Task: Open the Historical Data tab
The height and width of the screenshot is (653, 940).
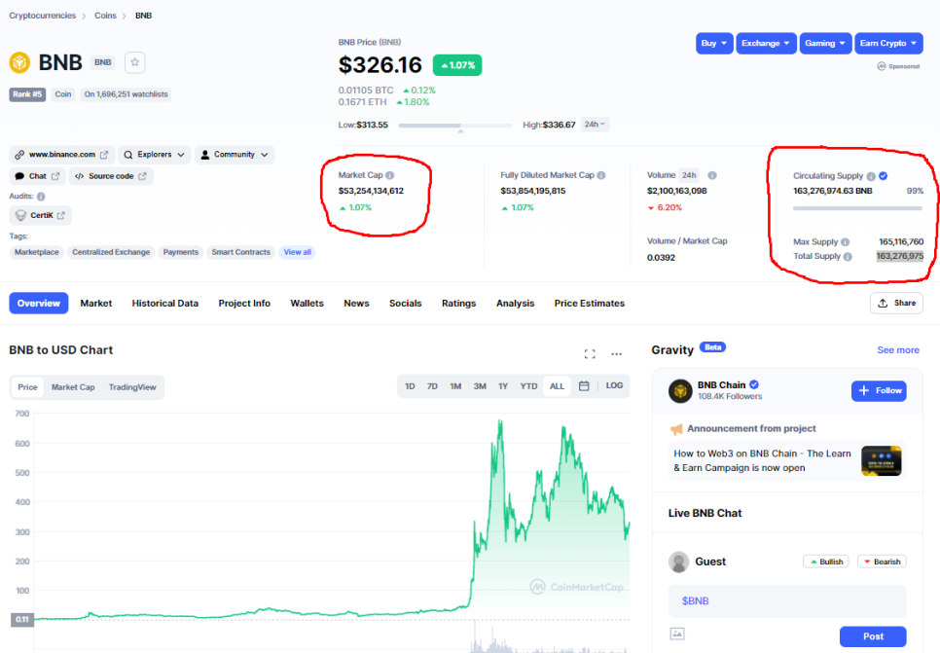Action: (x=164, y=304)
